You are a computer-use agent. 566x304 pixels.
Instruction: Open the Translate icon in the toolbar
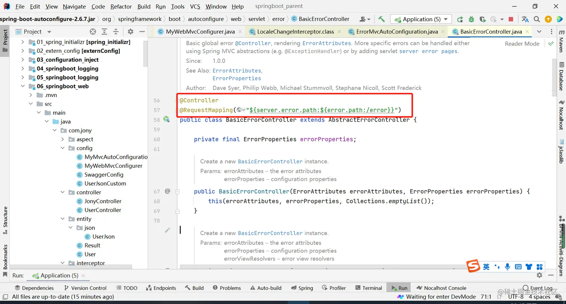[525, 19]
